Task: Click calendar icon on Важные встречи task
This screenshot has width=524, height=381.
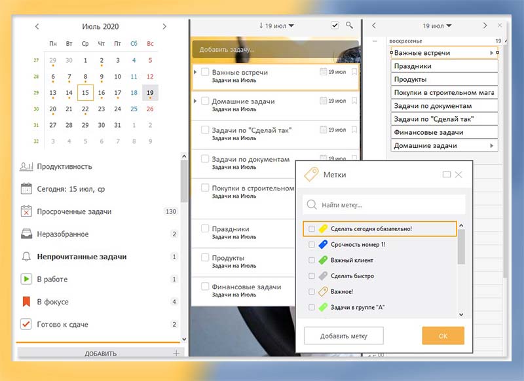Action: click(x=323, y=72)
